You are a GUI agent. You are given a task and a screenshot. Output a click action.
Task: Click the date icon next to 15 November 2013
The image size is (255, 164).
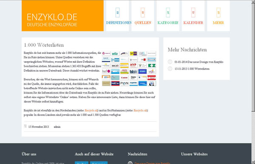click(x=25, y=126)
